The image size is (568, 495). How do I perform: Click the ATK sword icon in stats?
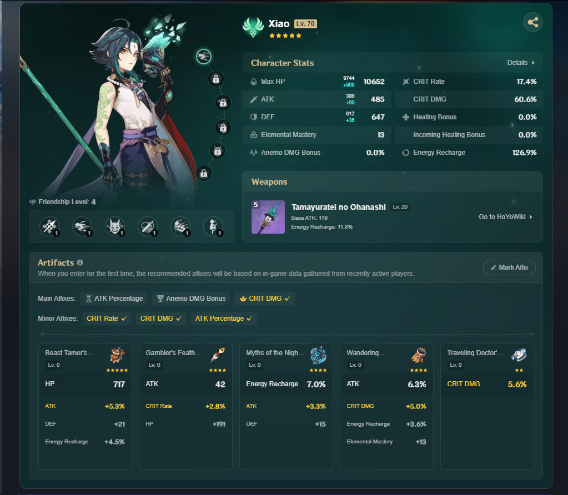pos(254,99)
